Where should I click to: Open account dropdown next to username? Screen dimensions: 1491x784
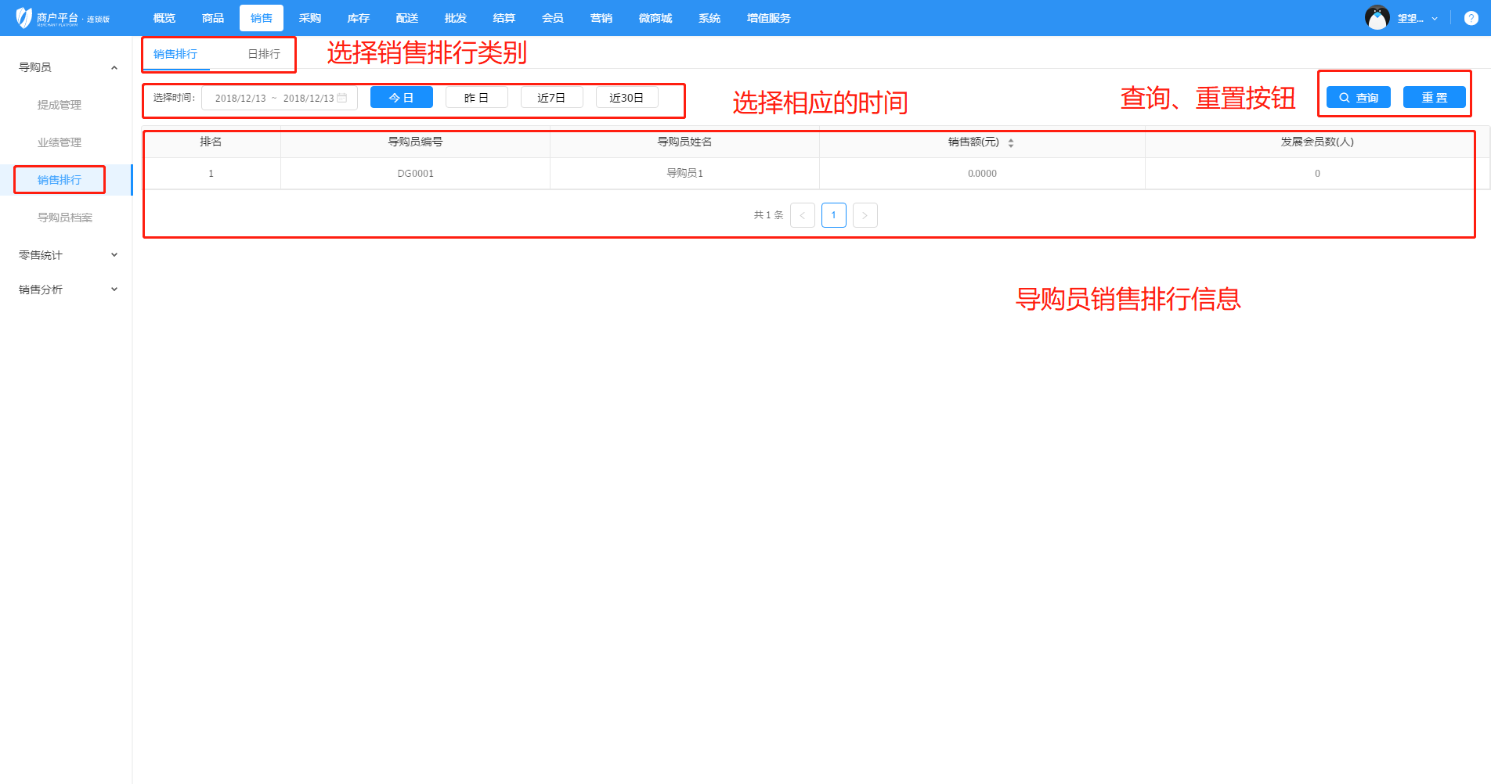tap(1435, 19)
